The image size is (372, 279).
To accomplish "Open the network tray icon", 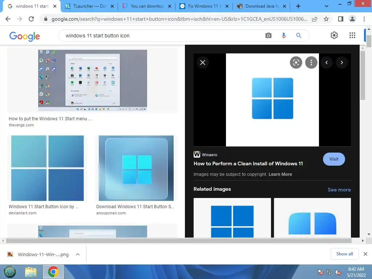I will (x=329, y=272).
